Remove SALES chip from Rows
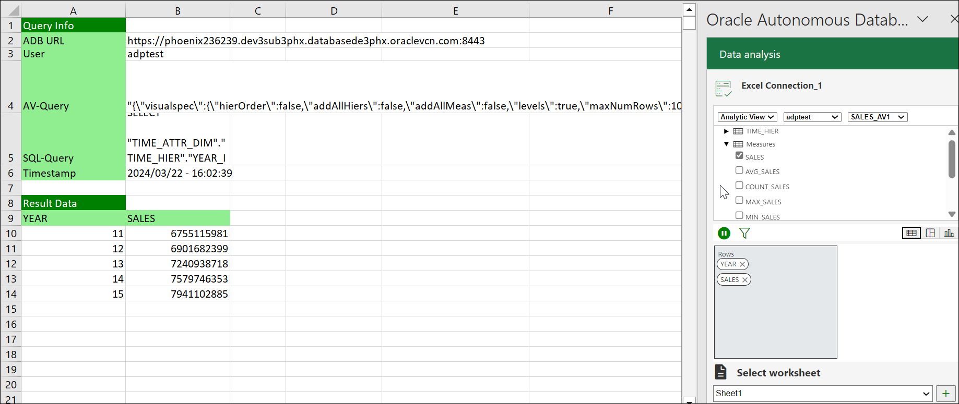 (745, 280)
